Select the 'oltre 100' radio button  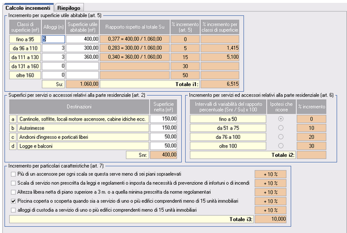[281, 146]
